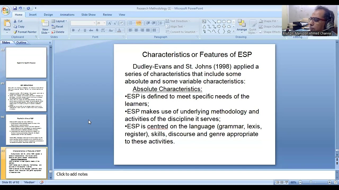Align text left
Screen dimensions: 339x190
pos(130,30)
